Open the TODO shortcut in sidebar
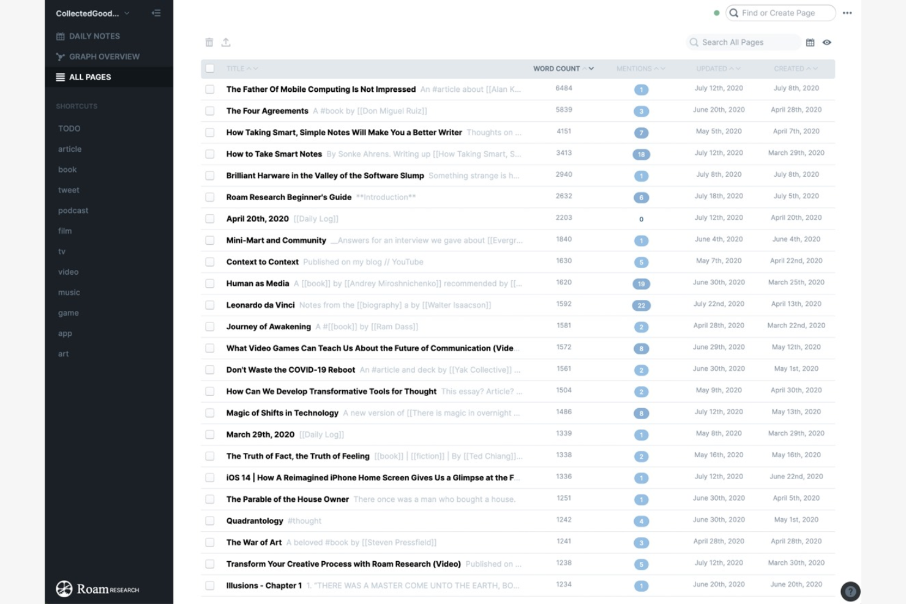This screenshot has width=906, height=604. 69,129
